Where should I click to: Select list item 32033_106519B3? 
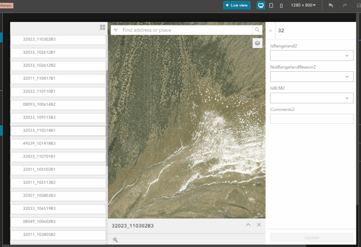58,209
